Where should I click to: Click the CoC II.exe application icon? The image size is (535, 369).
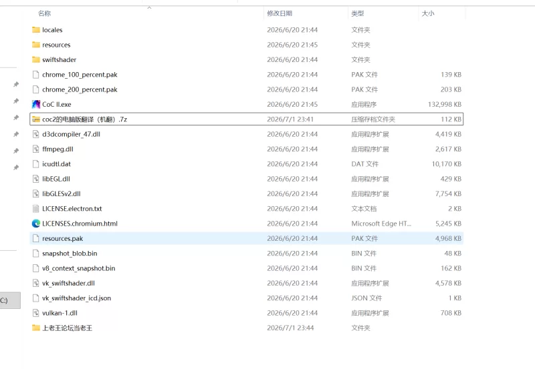[36, 105]
